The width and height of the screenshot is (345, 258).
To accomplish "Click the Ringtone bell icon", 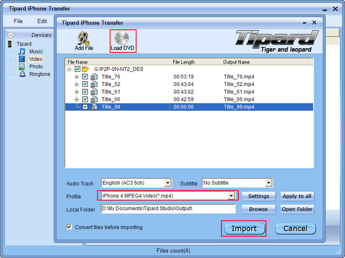I will pyautogui.click(x=22, y=74).
